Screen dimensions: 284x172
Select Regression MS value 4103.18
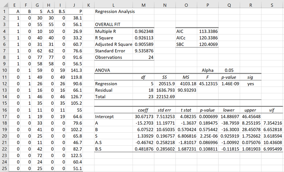pyautogui.click(x=186, y=84)
